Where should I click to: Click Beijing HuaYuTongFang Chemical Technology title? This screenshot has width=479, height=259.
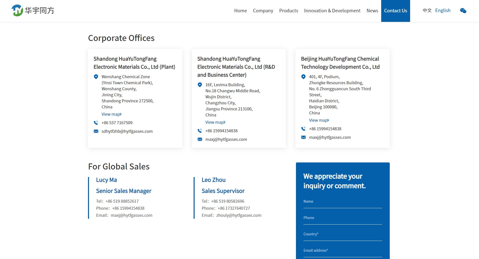coord(340,63)
